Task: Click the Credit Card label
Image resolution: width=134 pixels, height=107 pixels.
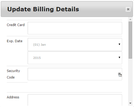Action: [16, 25]
